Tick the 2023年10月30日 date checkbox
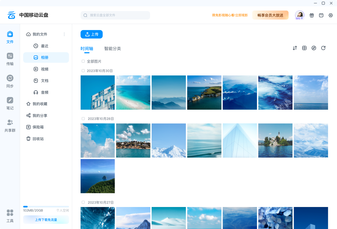This screenshot has height=229, width=337. pyautogui.click(x=83, y=71)
